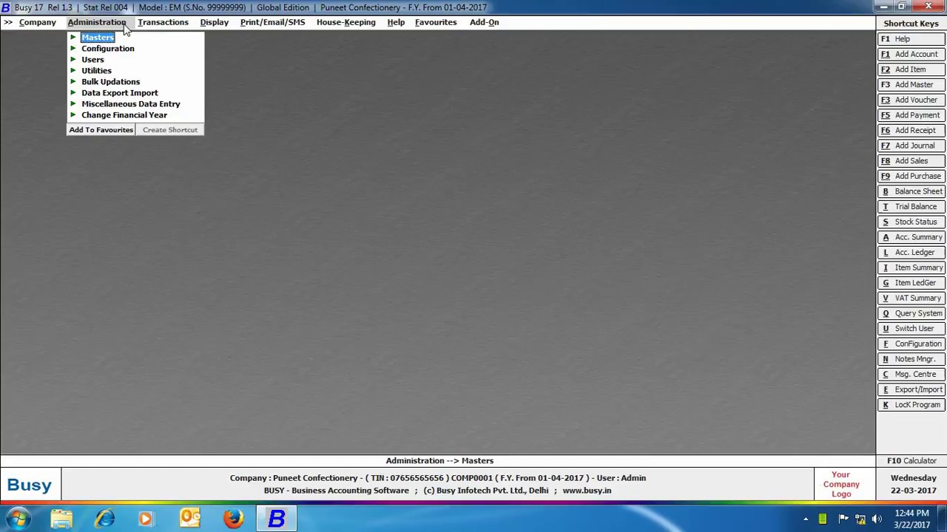The height and width of the screenshot is (532, 947).
Task: Select Bulk Updations entry
Action: click(x=110, y=81)
